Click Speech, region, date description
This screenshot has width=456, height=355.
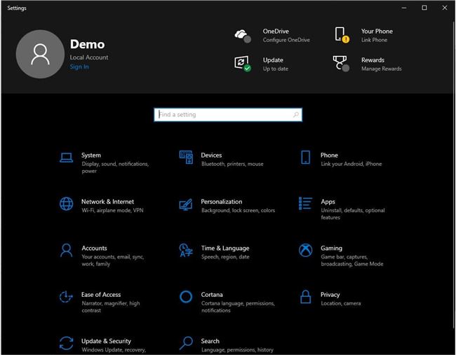tap(225, 257)
